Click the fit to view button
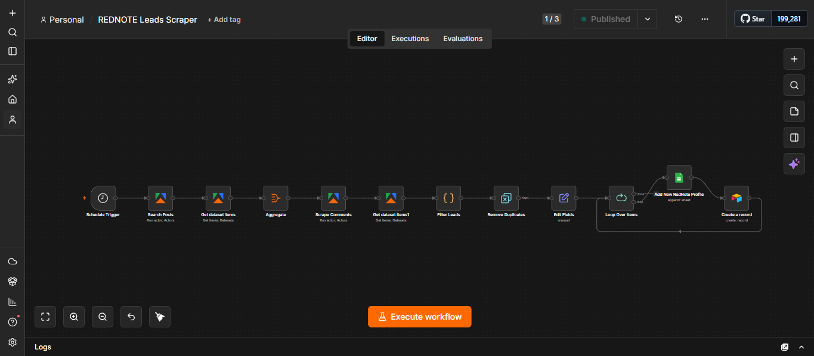 click(x=45, y=317)
